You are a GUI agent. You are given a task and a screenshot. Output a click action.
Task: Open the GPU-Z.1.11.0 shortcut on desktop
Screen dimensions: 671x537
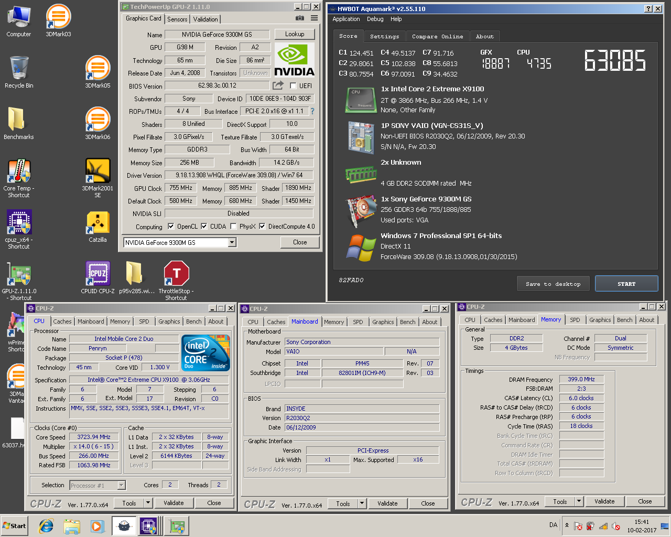tap(19, 281)
